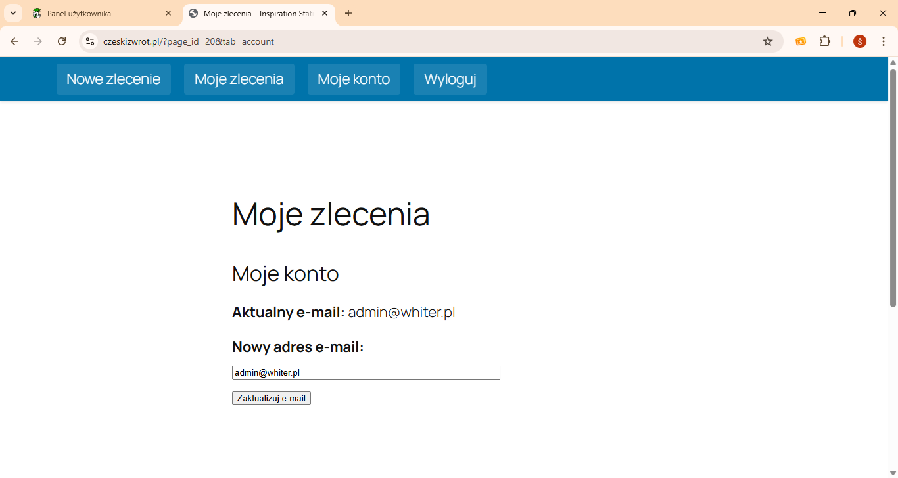Go to Moje zlecenia in navigation
This screenshot has height=478, width=898.
239,79
